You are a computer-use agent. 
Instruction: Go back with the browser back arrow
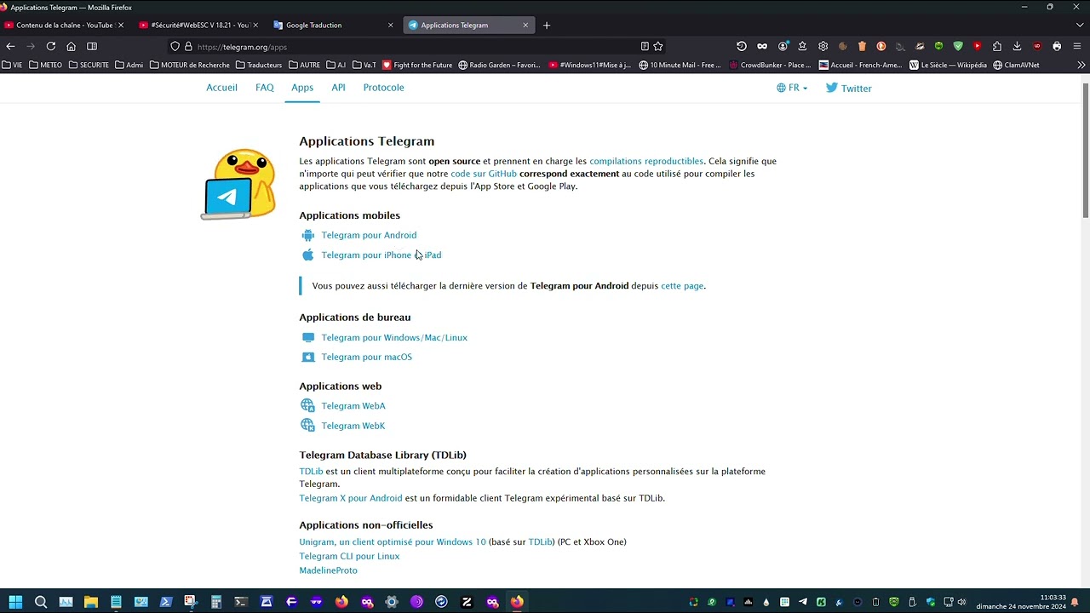coord(10,46)
